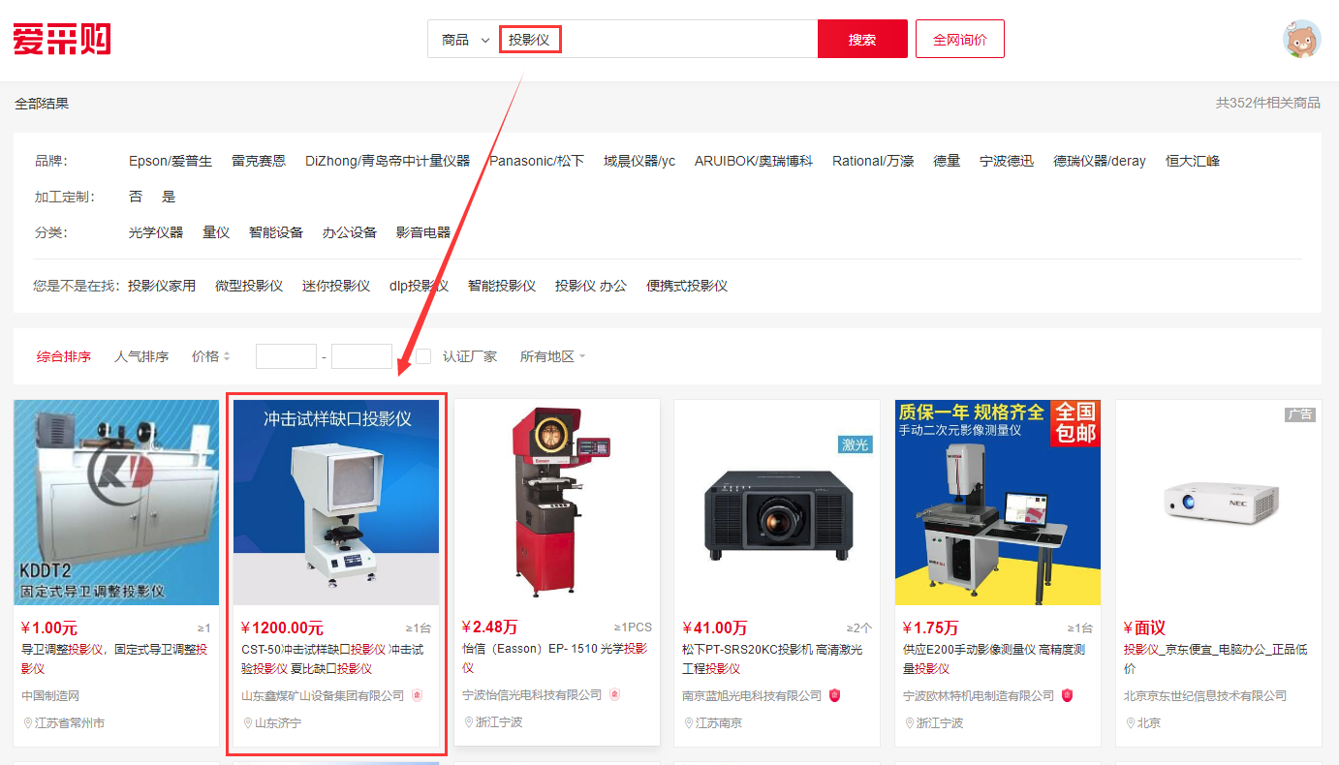1339x765 pixels.
Task: Click suggested search 微型投影仪
Action: pyautogui.click(x=249, y=286)
